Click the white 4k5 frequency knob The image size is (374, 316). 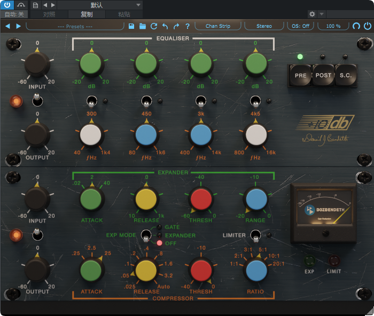coord(256,135)
